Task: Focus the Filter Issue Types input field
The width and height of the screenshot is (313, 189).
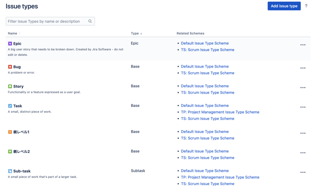Action: coord(47,21)
